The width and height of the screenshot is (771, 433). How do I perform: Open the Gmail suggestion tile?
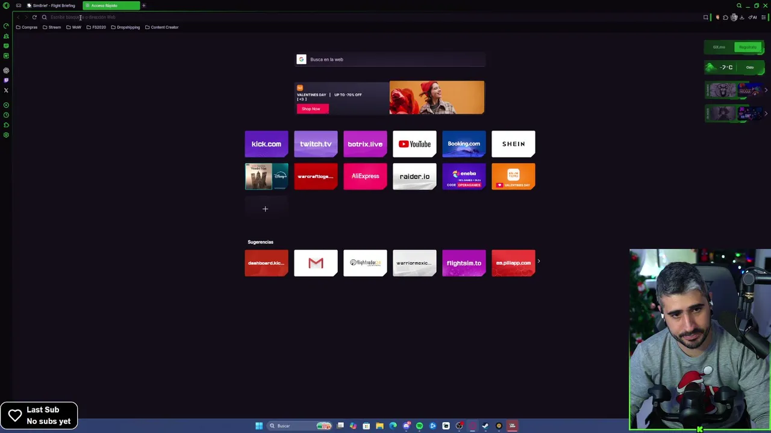[316, 263]
